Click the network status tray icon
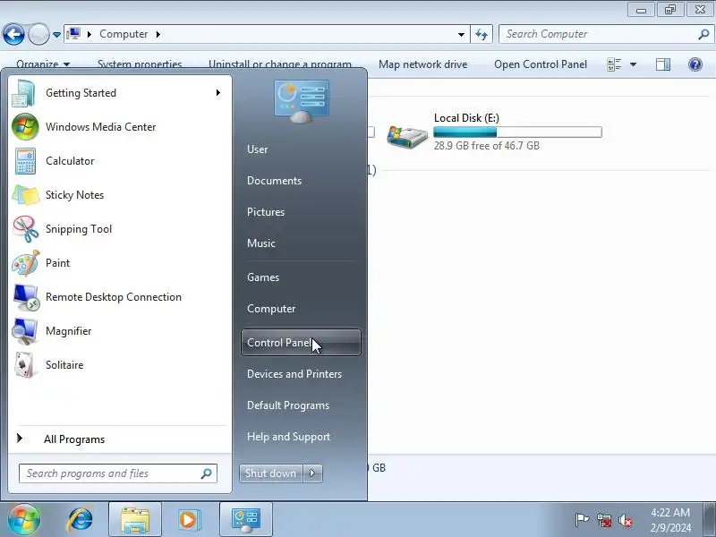716x537 pixels. click(603, 520)
